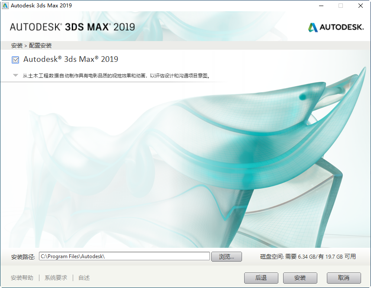Viewport: 371px width, 288px height.
Task: Open the 自述 readme link
Action: click(84, 278)
